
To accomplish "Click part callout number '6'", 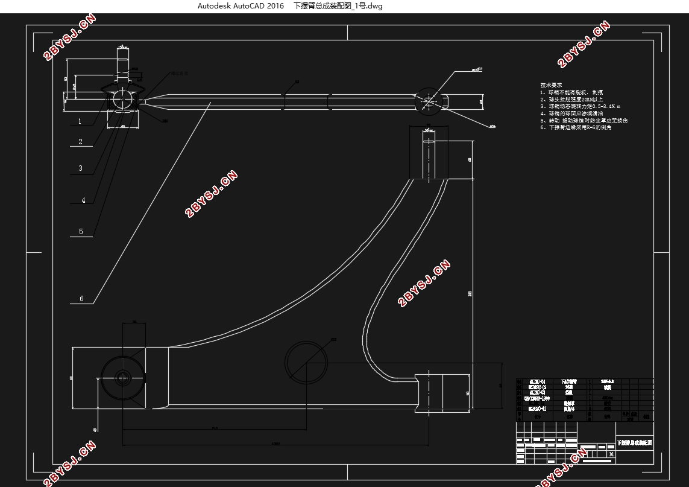I will point(81,299).
